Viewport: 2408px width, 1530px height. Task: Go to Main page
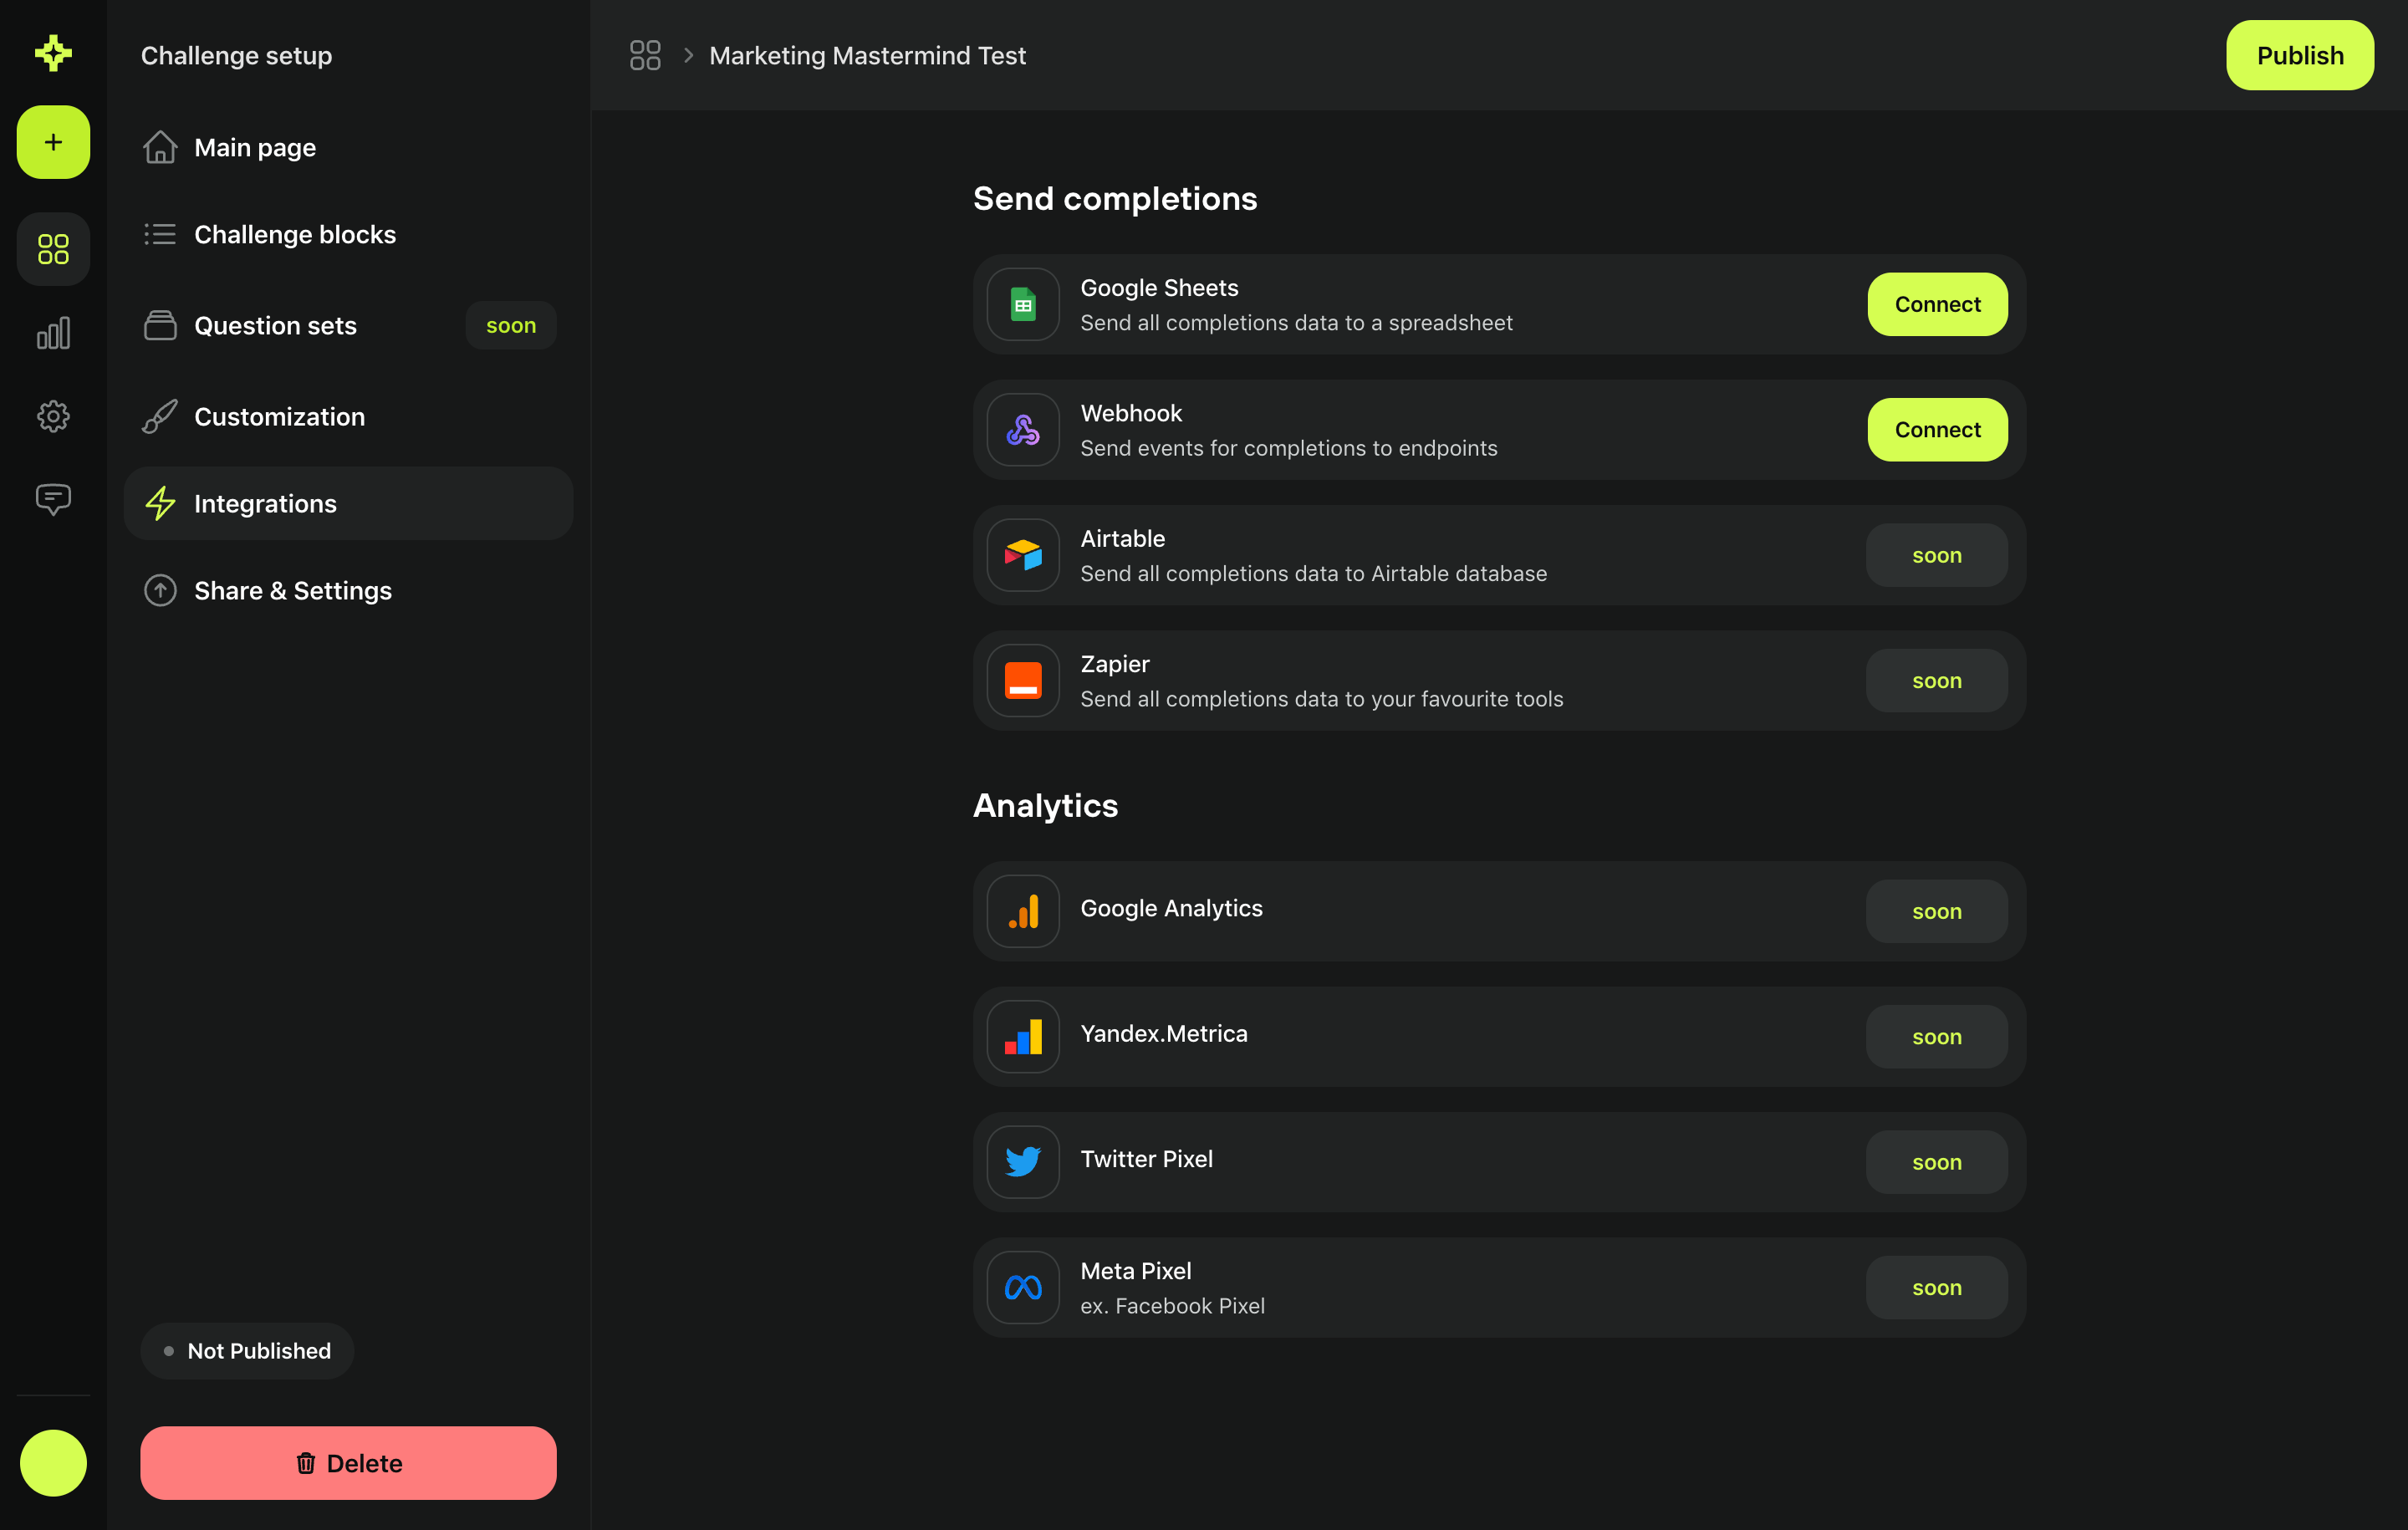(x=348, y=148)
